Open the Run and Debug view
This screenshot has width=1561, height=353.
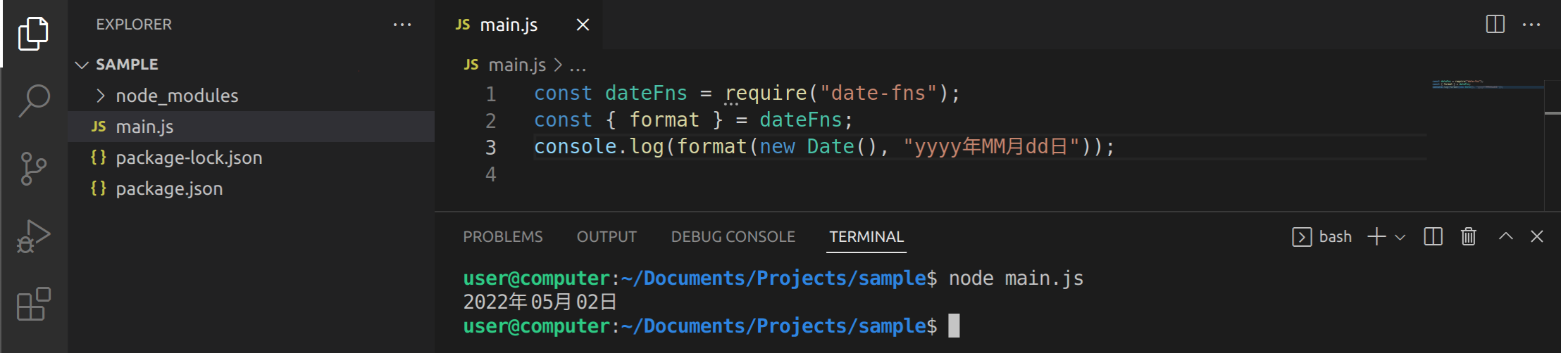coord(33,236)
